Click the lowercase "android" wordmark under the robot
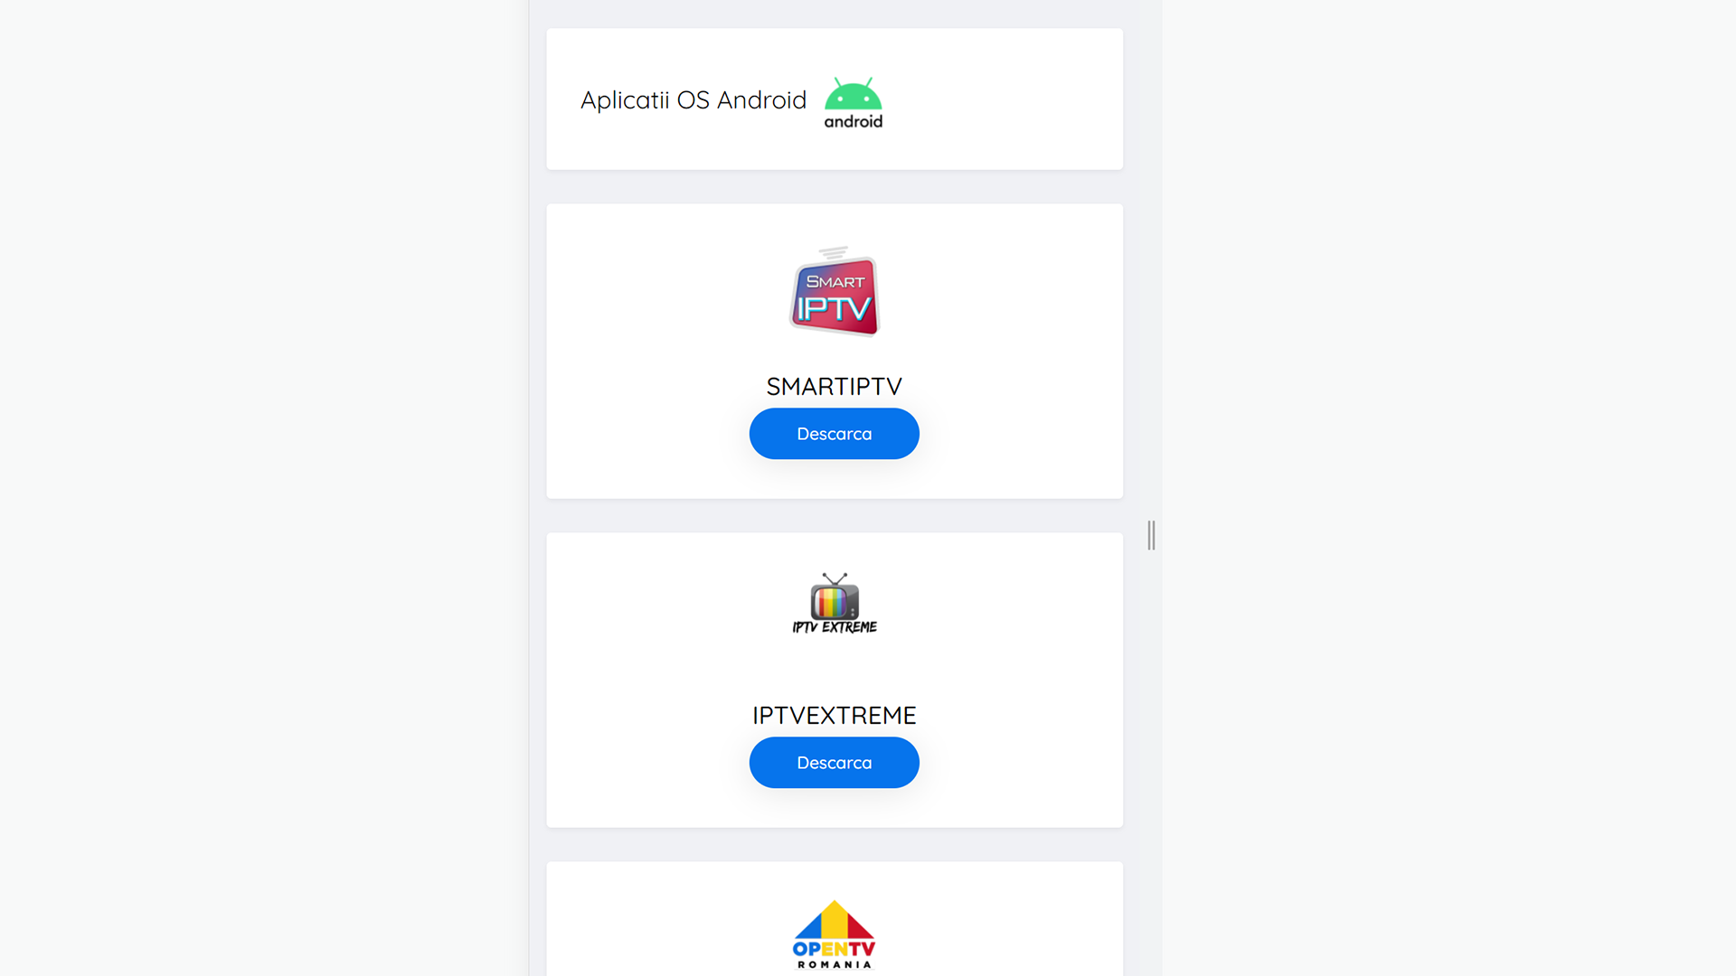Image resolution: width=1736 pixels, height=976 pixels. 853,121
